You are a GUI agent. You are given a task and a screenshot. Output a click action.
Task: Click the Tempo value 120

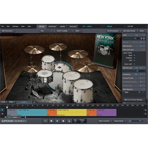pos(82,122)
